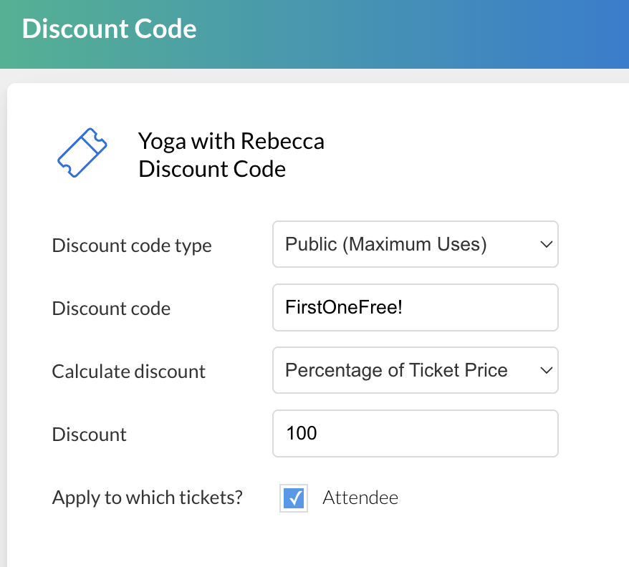Click the chevron beside Public (Maximum Uses)

547,245
